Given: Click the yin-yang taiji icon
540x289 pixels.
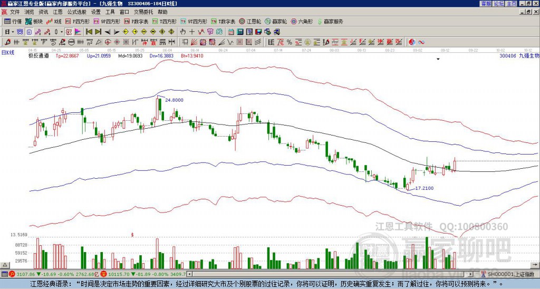Looking at the screenshot, I should pyautogui.click(x=412, y=42).
